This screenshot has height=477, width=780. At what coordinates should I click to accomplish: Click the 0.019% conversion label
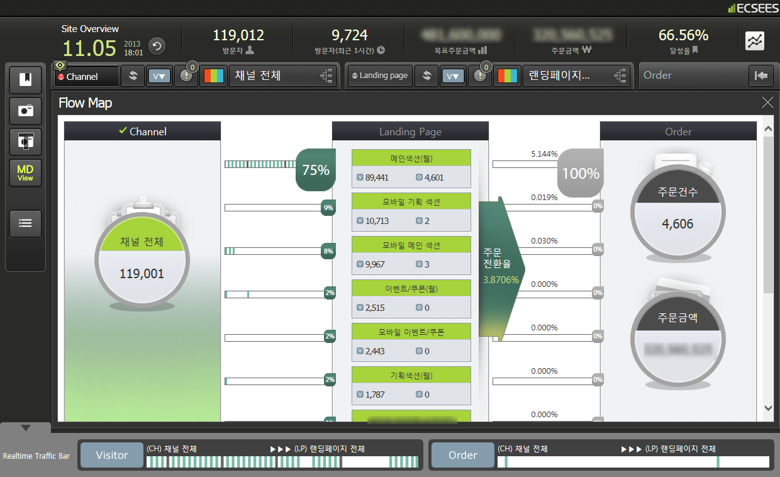(544, 198)
